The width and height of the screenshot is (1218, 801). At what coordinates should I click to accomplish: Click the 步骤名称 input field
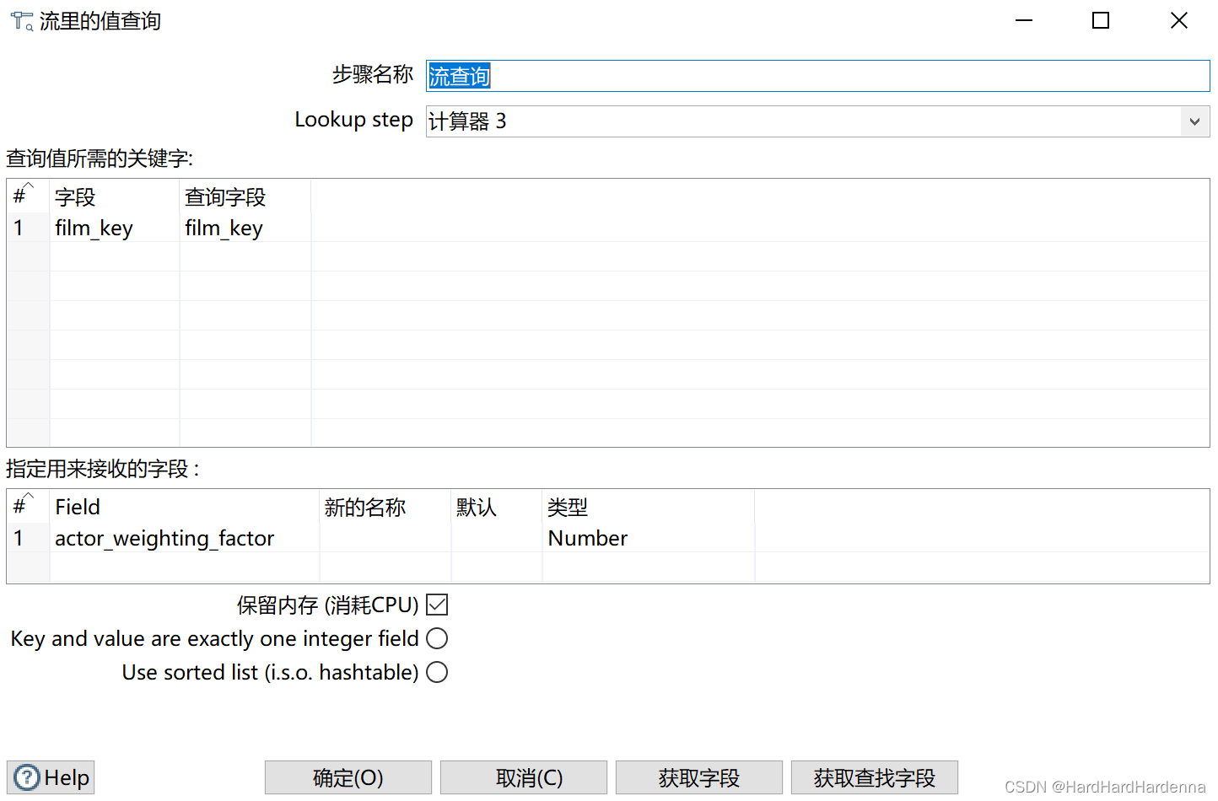tap(817, 76)
